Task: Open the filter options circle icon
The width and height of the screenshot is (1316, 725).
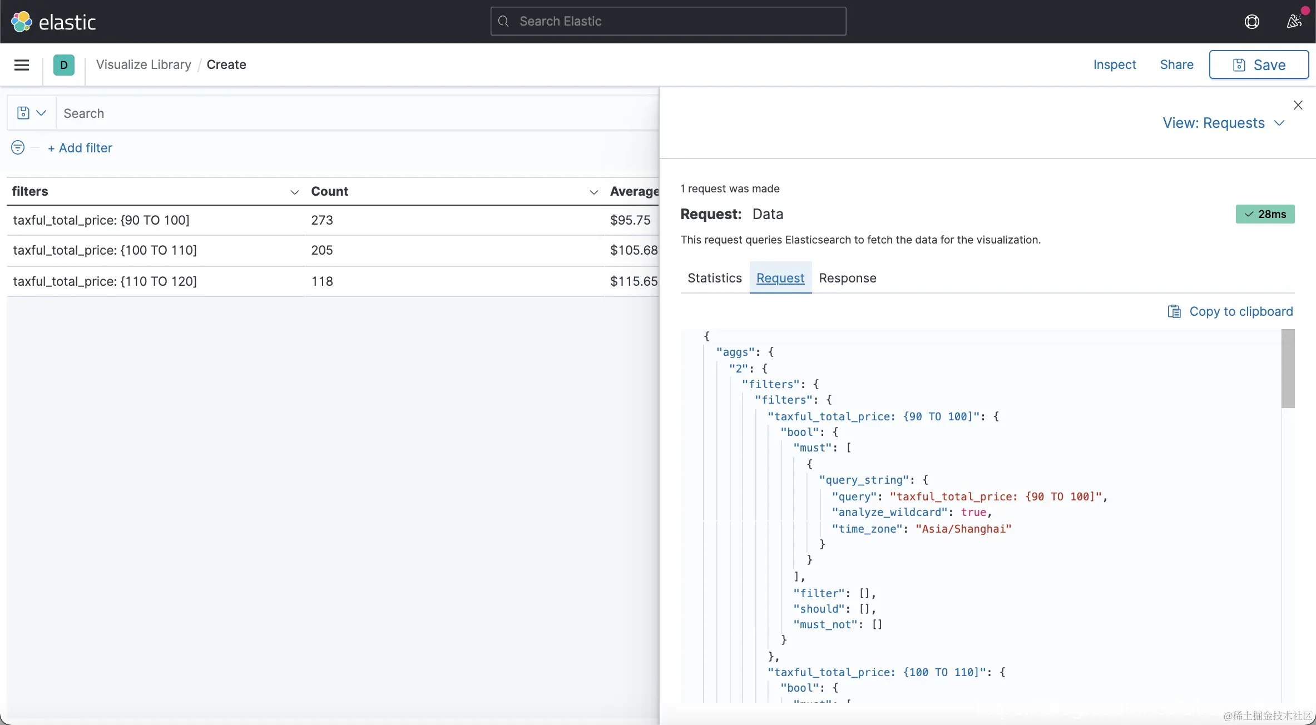Action: pos(18,147)
